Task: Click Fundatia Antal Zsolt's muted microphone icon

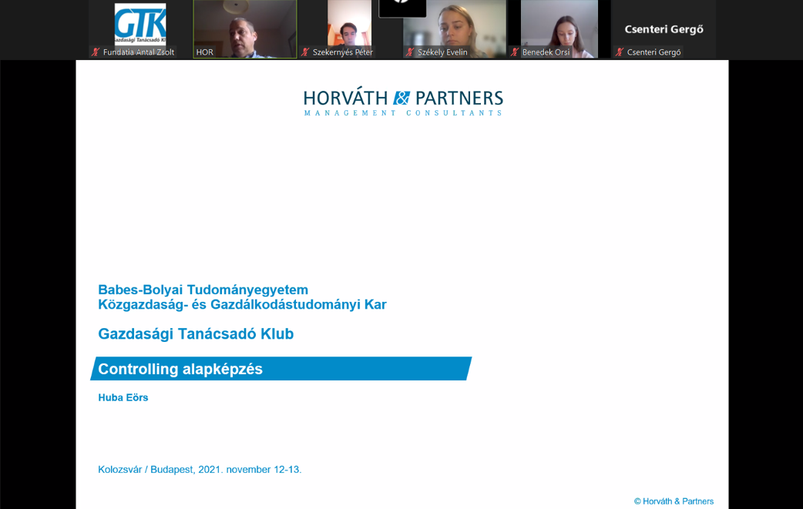Action: tap(96, 52)
